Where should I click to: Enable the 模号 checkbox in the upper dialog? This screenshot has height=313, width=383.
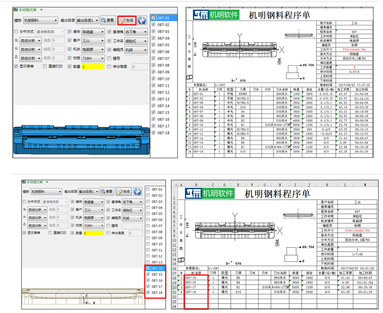click(109, 58)
